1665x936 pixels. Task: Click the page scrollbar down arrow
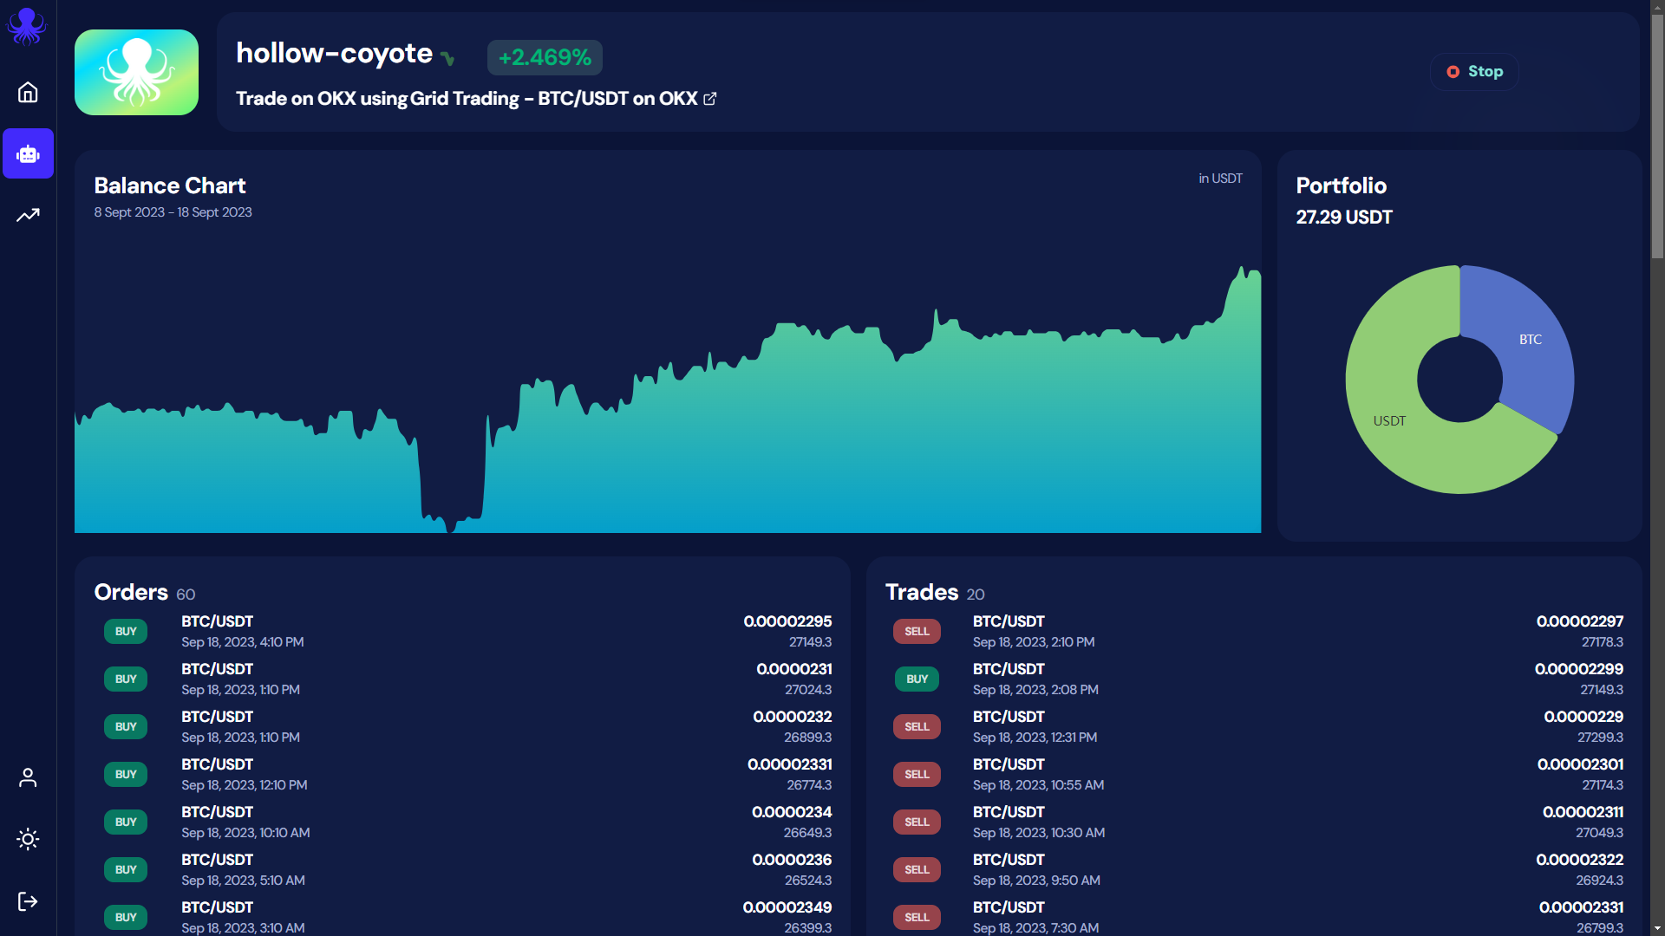coord(1657,928)
